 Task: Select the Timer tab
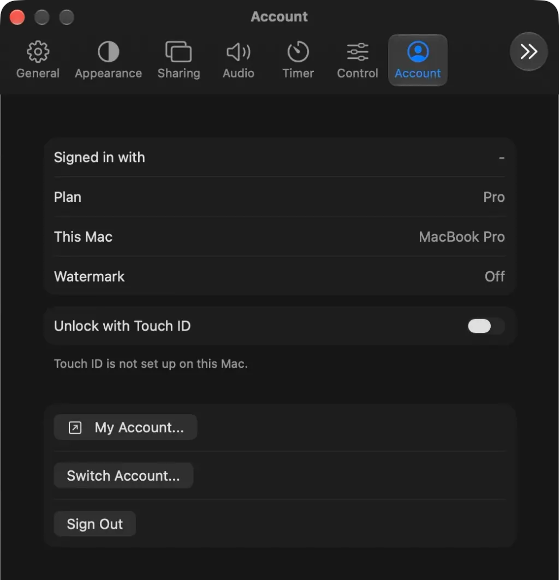(x=298, y=60)
